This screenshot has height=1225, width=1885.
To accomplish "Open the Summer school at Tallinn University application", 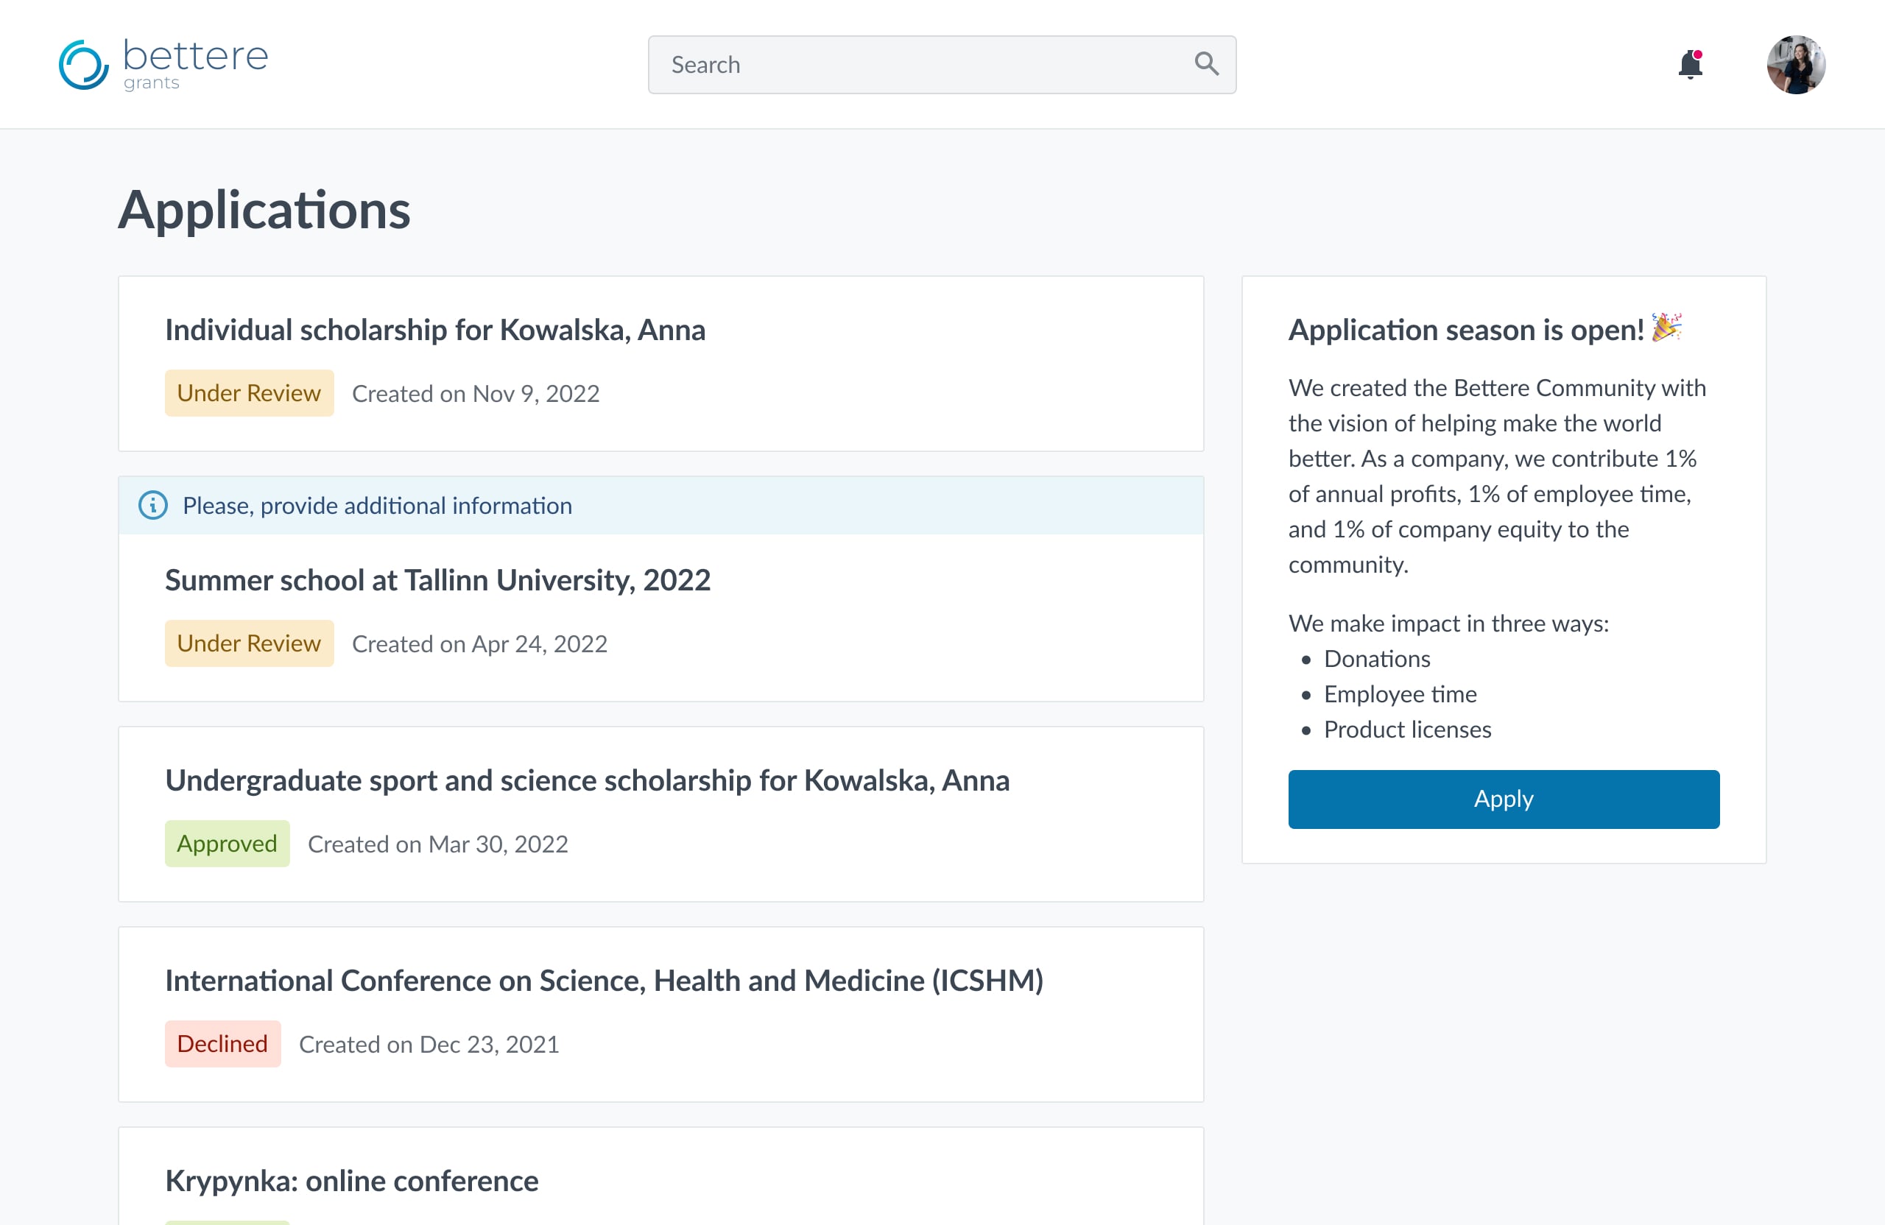I will (x=437, y=579).
